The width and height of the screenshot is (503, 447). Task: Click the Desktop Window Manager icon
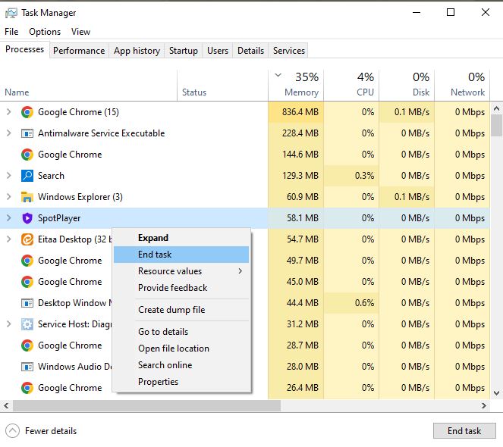[27, 303]
